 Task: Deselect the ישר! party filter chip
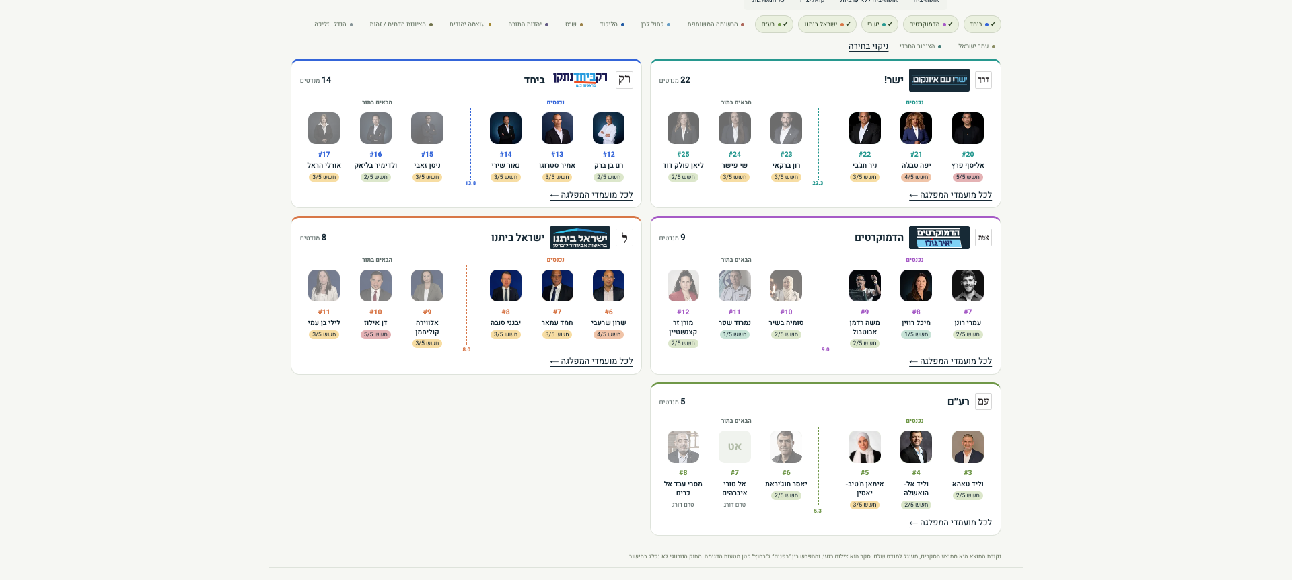point(880,24)
